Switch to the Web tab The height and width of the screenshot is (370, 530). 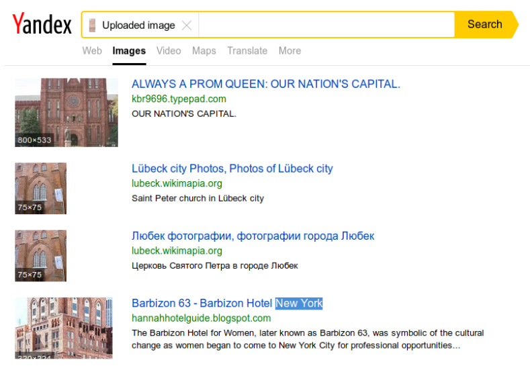point(92,51)
